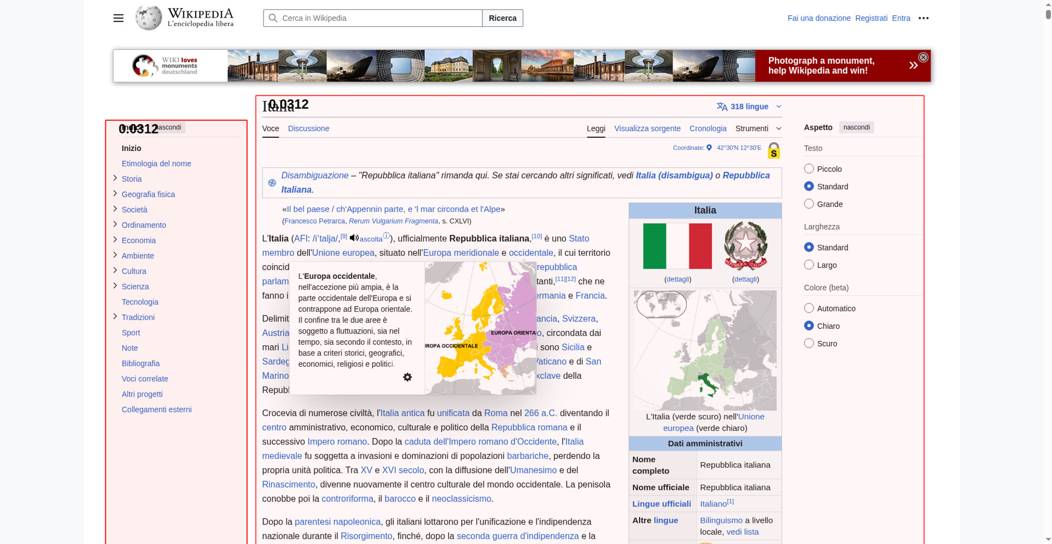The width and height of the screenshot is (1052, 544).
Task: Click the audio info circle icon
Action: point(386,236)
